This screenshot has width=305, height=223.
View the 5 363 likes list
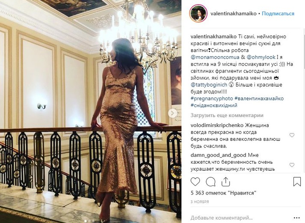[223, 193]
